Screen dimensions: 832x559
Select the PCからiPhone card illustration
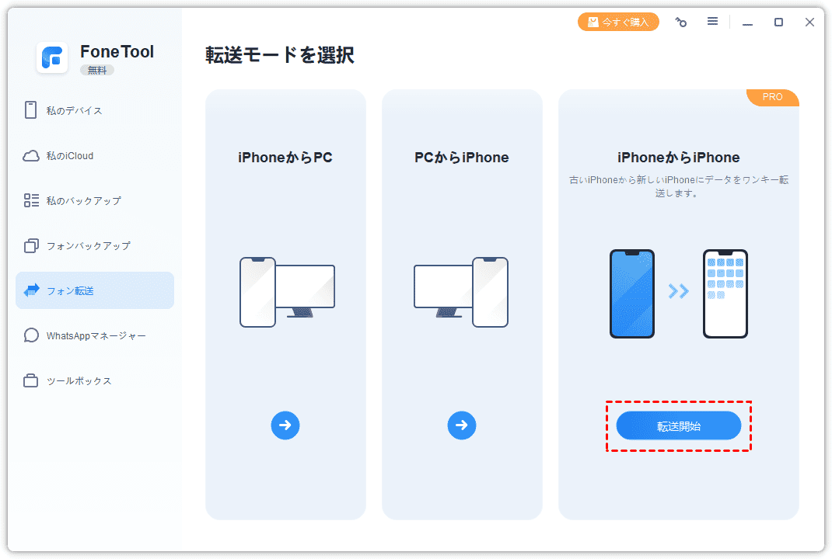pyautogui.click(x=461, y=292)
